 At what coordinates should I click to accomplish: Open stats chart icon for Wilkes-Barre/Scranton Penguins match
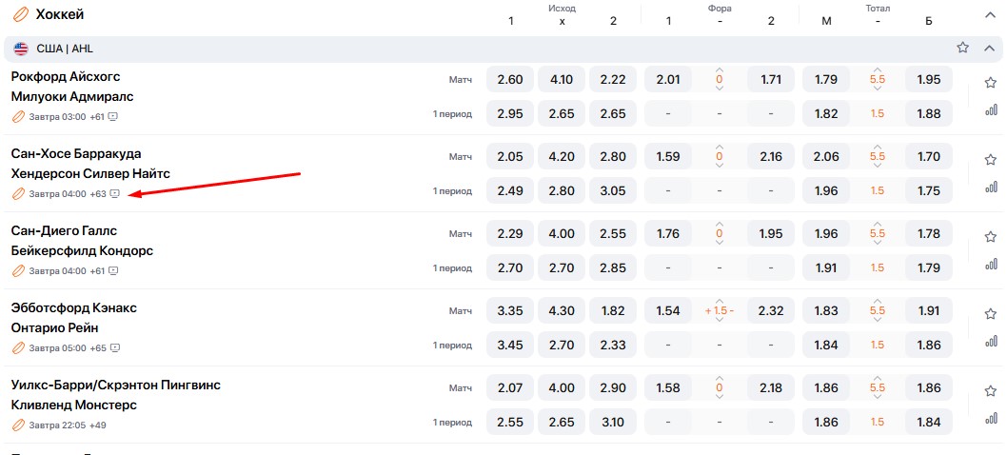(990, 418)
